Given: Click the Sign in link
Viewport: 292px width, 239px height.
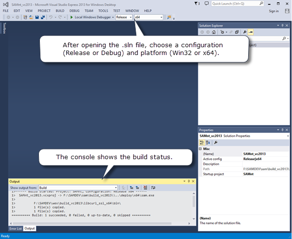Looking at the screenshot, I should coord(274,11).
